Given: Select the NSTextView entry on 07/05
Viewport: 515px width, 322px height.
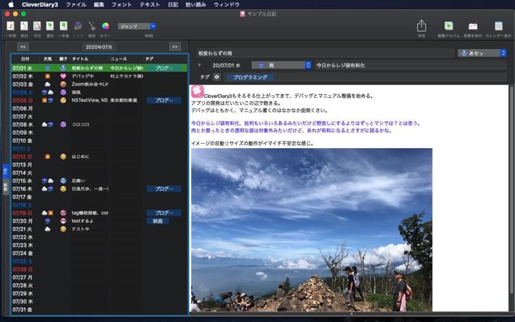Looking at the screenshot, I should coord(100,100).
